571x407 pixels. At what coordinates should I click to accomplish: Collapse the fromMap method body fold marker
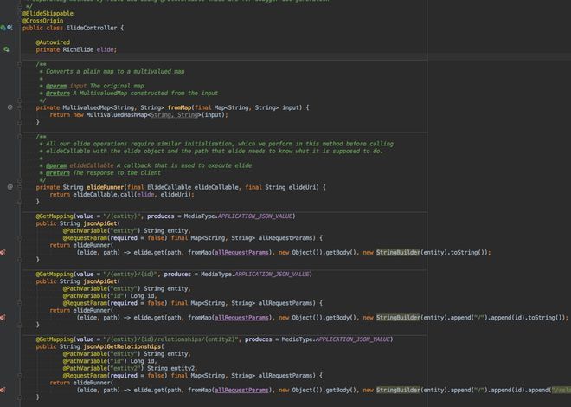click(20, 107)
